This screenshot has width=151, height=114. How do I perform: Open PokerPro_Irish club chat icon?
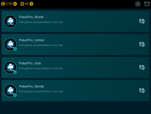click(142, 68)
